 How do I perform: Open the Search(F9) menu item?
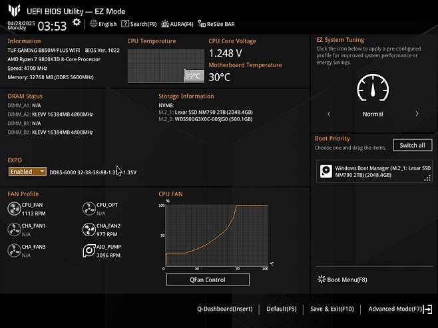tap(140, 24)
